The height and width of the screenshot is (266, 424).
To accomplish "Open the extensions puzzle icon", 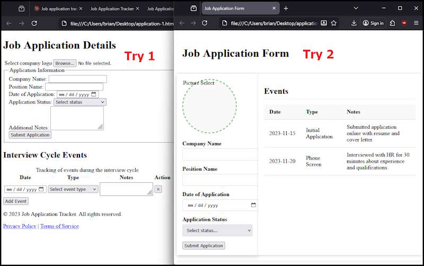I will point(392,23).
